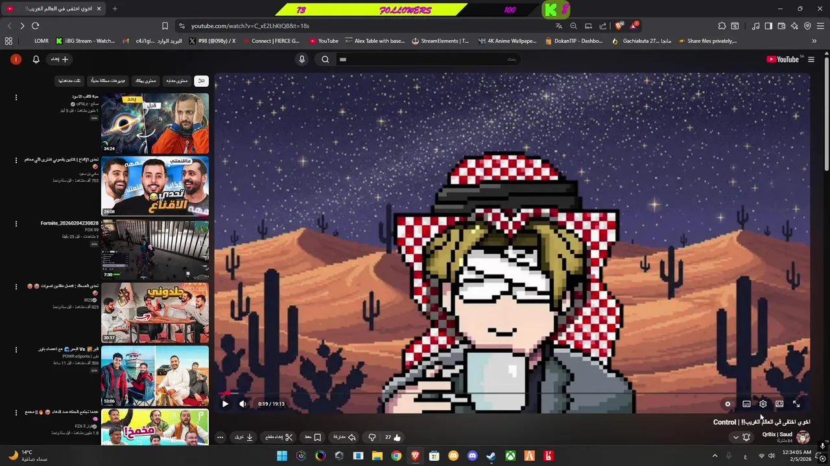
Task: Toggle the autoplay switch in the player
Action: pyautogui.click(x=728, y=404)
